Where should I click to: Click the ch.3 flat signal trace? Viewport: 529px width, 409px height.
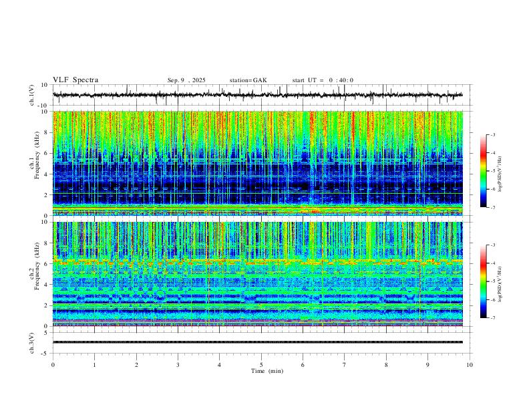coord(258,342)
